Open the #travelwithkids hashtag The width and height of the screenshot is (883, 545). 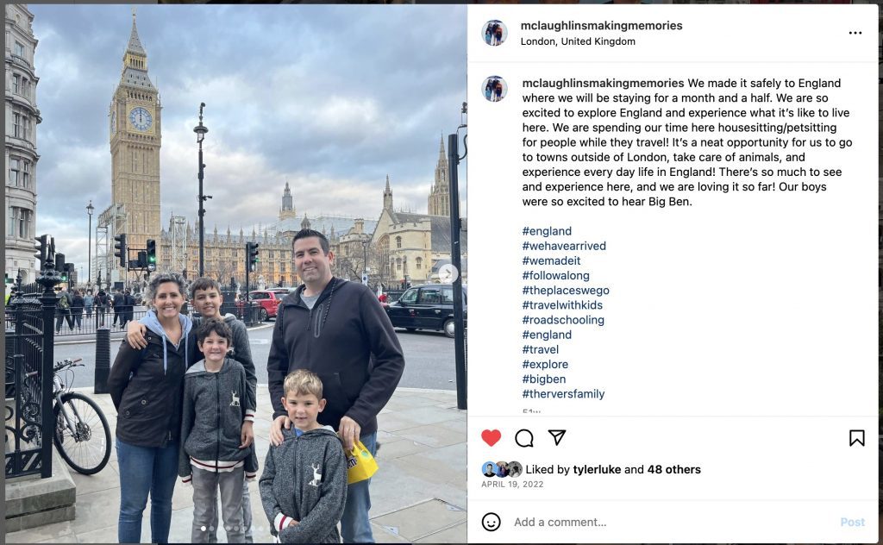coord(562,305)
